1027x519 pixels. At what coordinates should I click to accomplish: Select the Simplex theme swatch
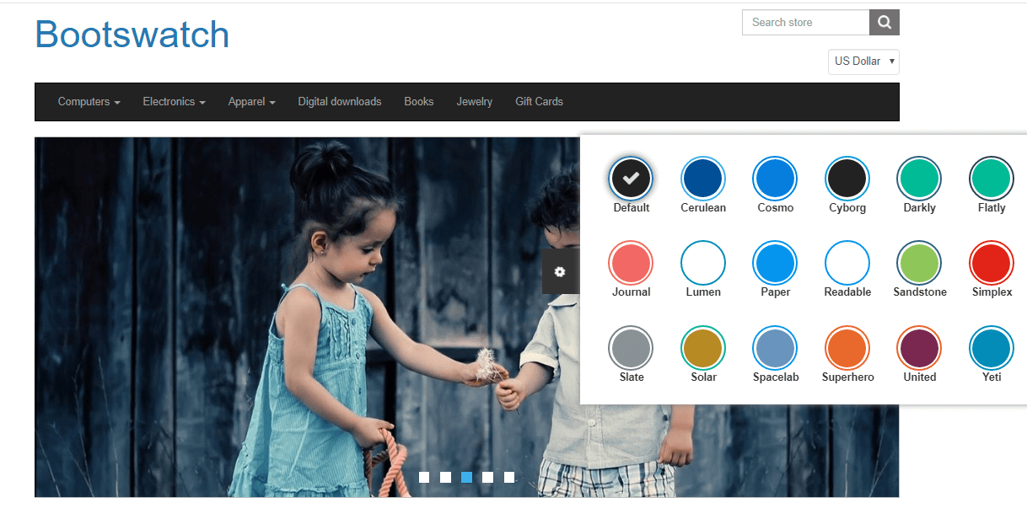point(992,263)
